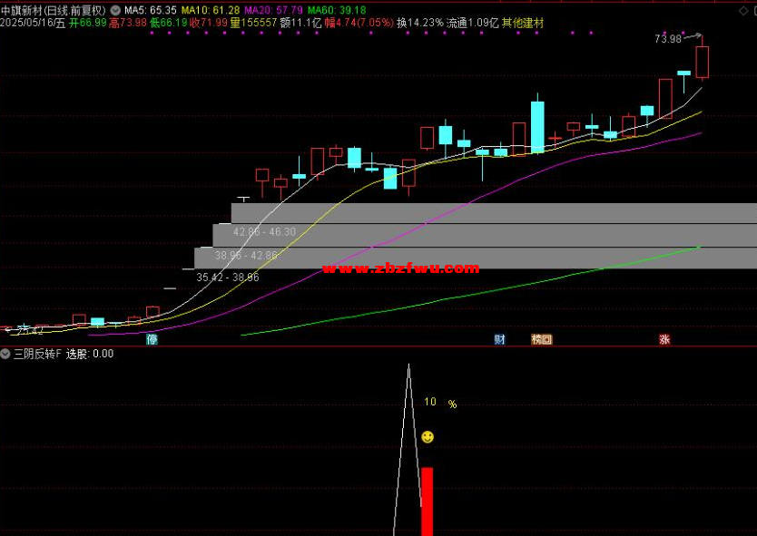The height and width of the screenshot is (536, 757).
Task: Click the MA20: 57.79 label
Action: 274,10
